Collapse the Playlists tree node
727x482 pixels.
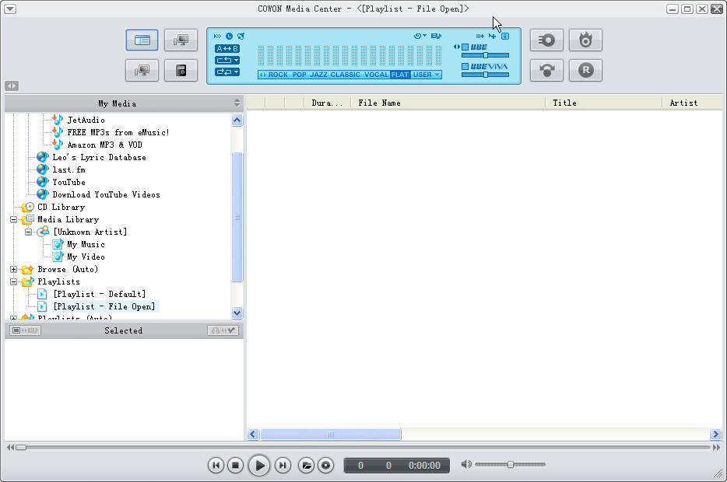tap(13, 282)
